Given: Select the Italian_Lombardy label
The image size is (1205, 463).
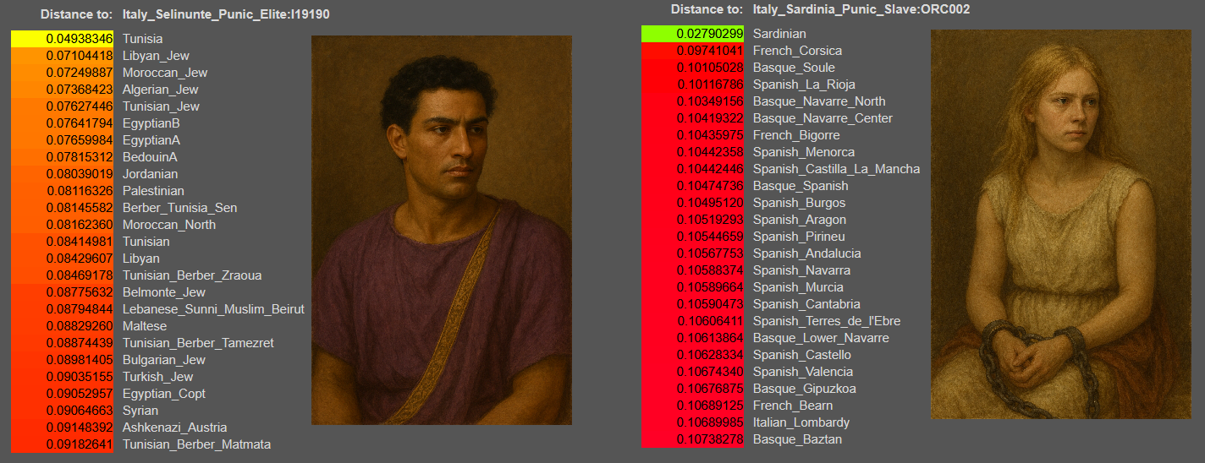Looking at the screenshot, I should tap(801, 422).
